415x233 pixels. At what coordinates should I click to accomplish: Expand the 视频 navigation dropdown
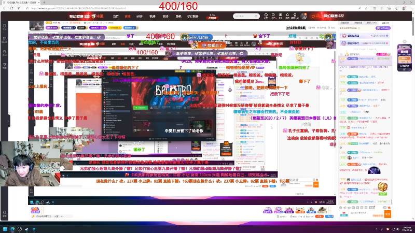tap(153, 17)
